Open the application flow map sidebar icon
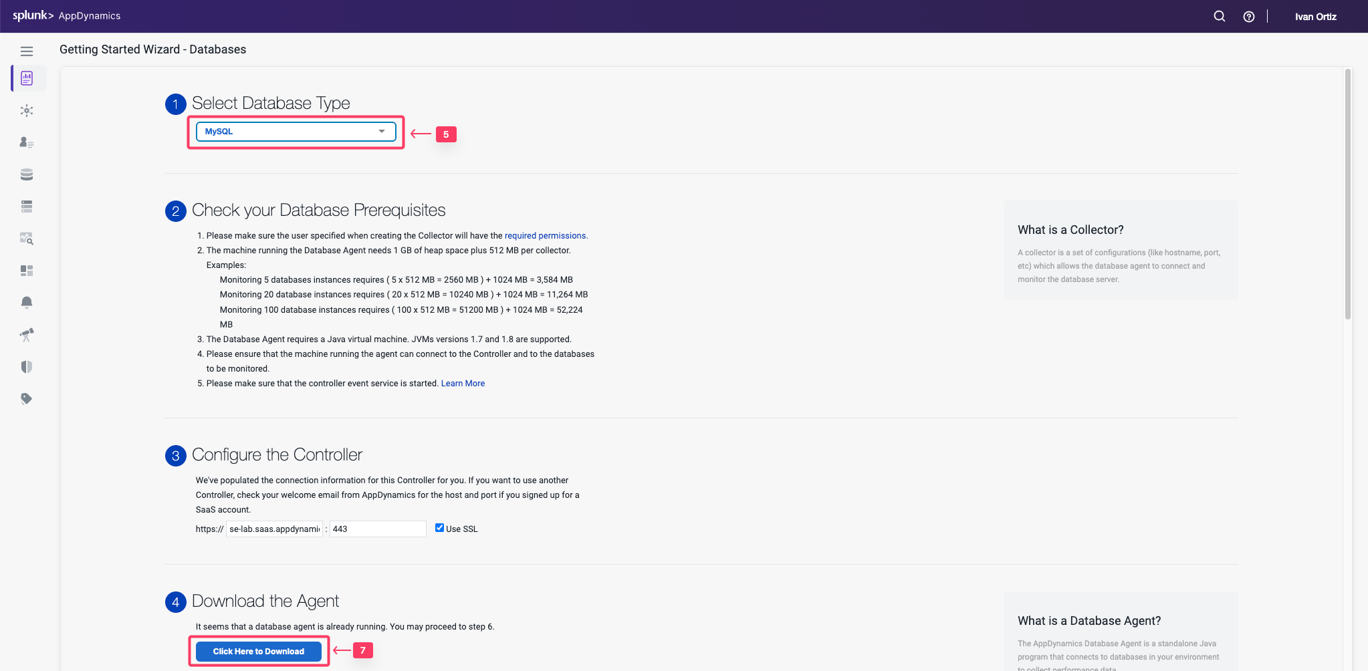Viewport: 1368px width, 671px height. pos(27,110)
